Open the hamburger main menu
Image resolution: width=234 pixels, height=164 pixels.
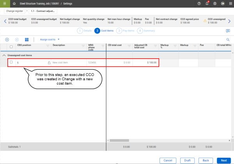click(4, 3)
